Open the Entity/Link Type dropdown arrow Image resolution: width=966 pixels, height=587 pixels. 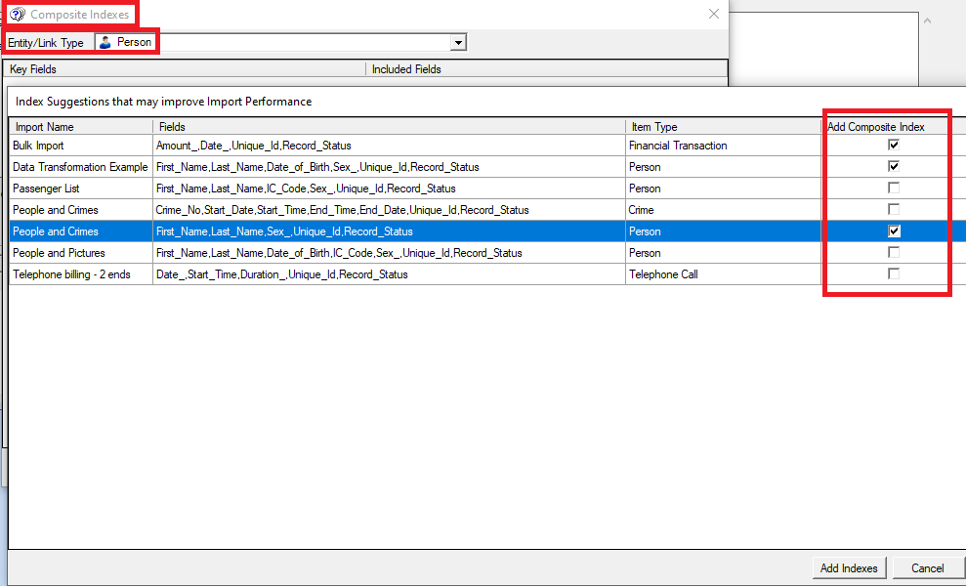pos(457,43)
